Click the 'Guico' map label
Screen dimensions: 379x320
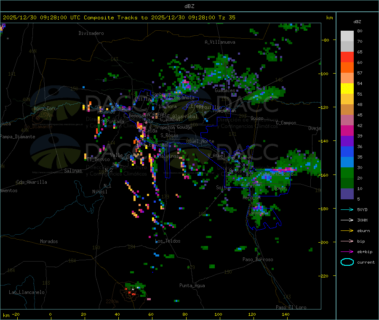click(x=257, y=118)
